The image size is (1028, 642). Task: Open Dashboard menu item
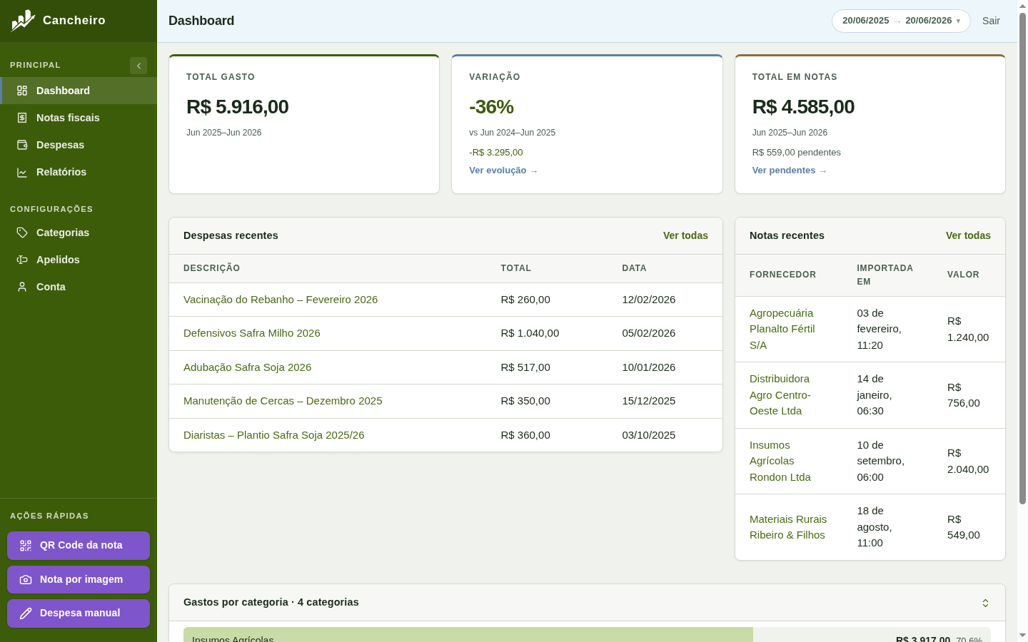pos(79,91)
